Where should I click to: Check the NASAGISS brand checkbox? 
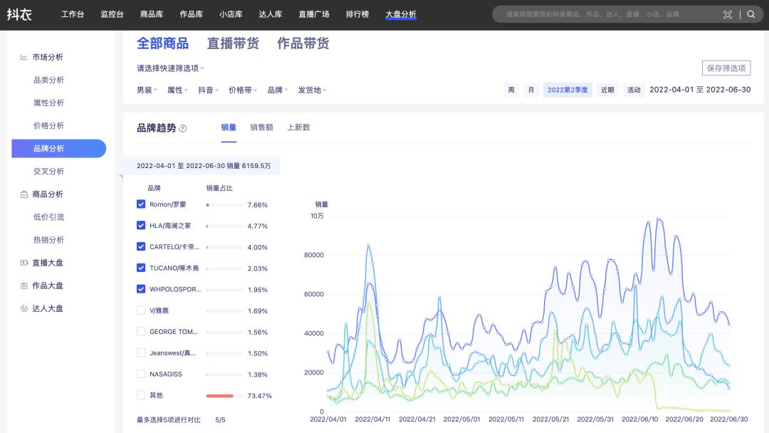tap(141, 374)
